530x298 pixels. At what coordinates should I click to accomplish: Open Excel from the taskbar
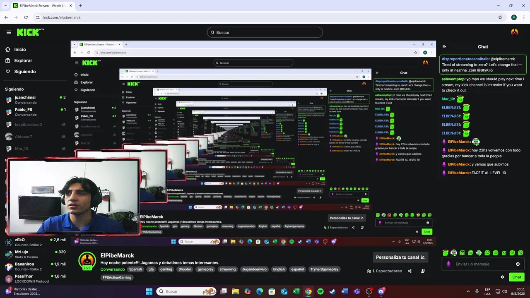click(x=296, y=291)
